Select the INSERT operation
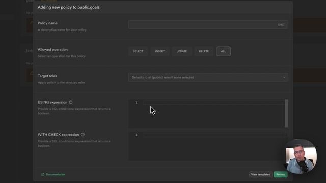 (159, 51)
